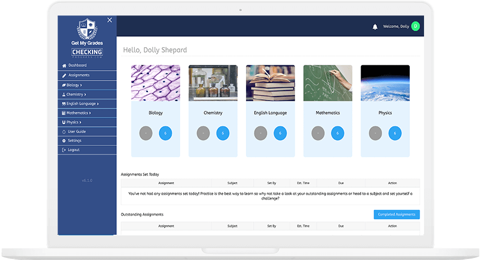The height and width of the screenshot is (260, 481).
Task: Click the Logout icon in sidebar
Action: click(x=64, y=150)
